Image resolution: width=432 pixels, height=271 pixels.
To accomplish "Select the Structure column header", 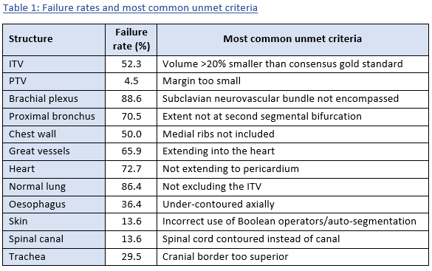I will [30, 39].
